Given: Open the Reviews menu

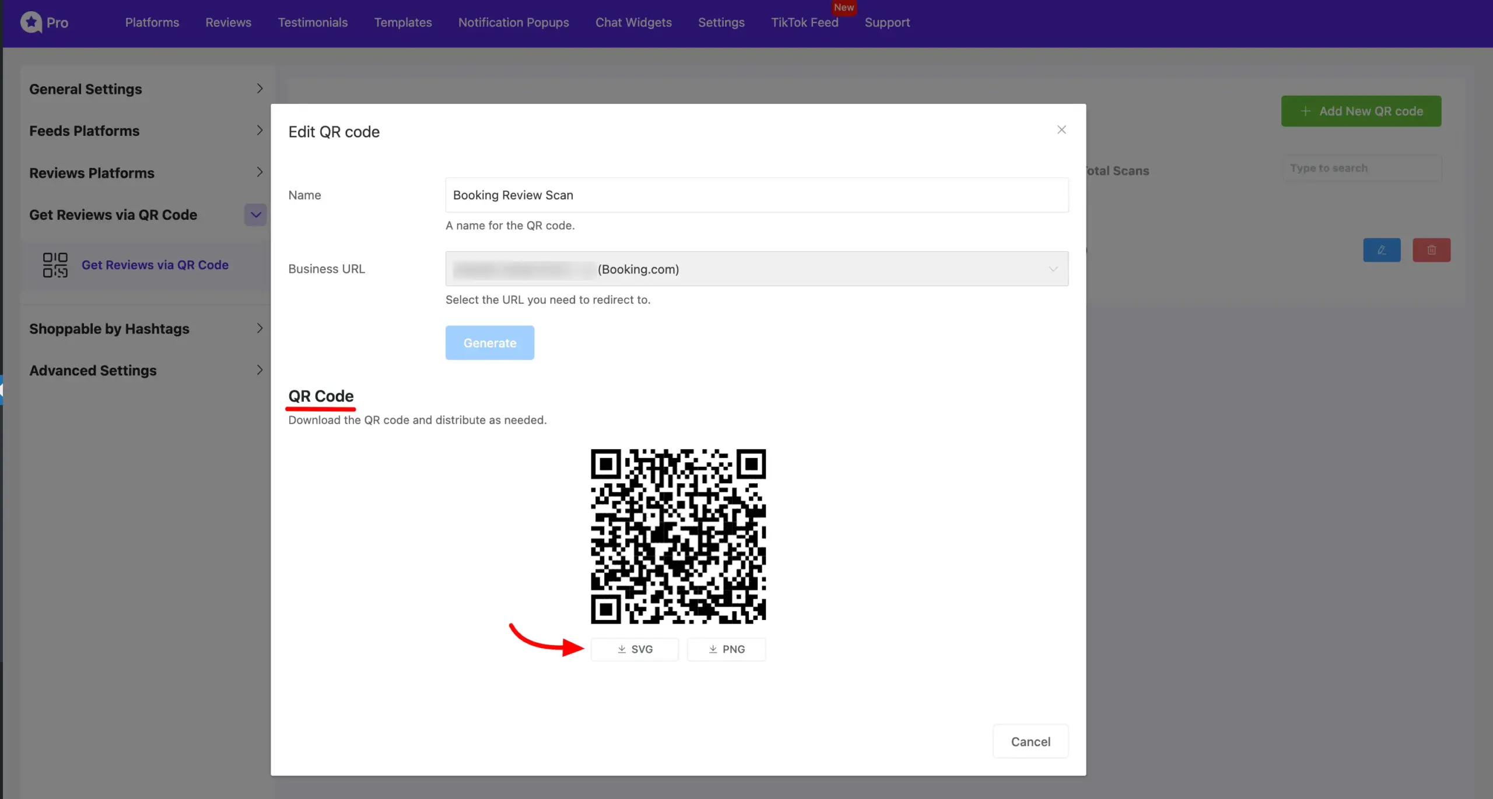Looking at the screenshot, I should pos(228,22).
